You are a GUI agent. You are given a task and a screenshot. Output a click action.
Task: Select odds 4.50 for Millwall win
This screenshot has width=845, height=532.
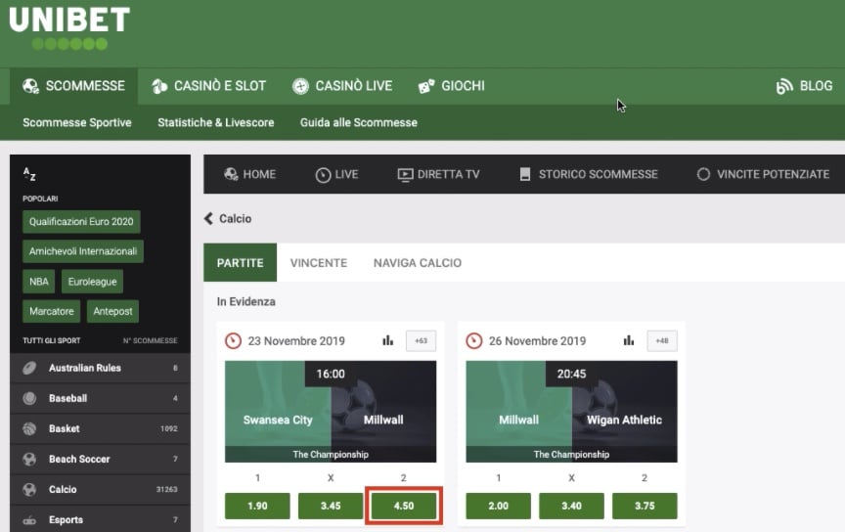pos(403,507)
